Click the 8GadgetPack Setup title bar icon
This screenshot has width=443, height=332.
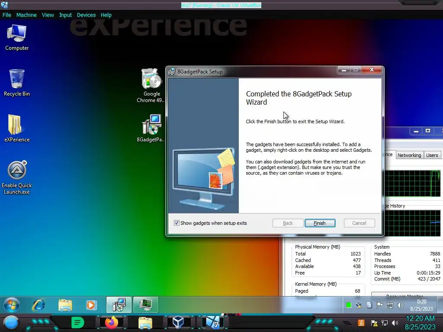coord(171,72)
